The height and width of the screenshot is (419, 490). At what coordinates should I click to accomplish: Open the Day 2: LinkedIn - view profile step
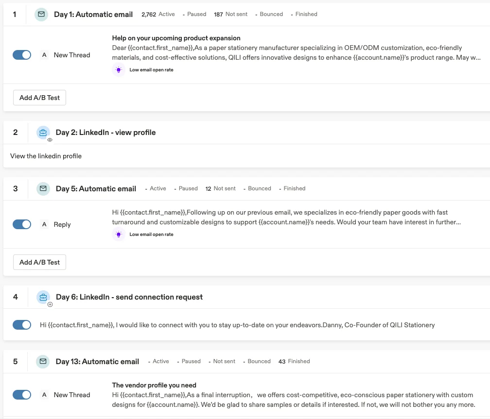pos(105,133)
